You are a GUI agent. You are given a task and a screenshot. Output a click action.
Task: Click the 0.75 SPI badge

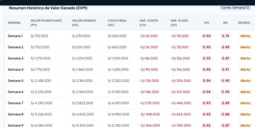pyautogui.click(x=225, y=36)
